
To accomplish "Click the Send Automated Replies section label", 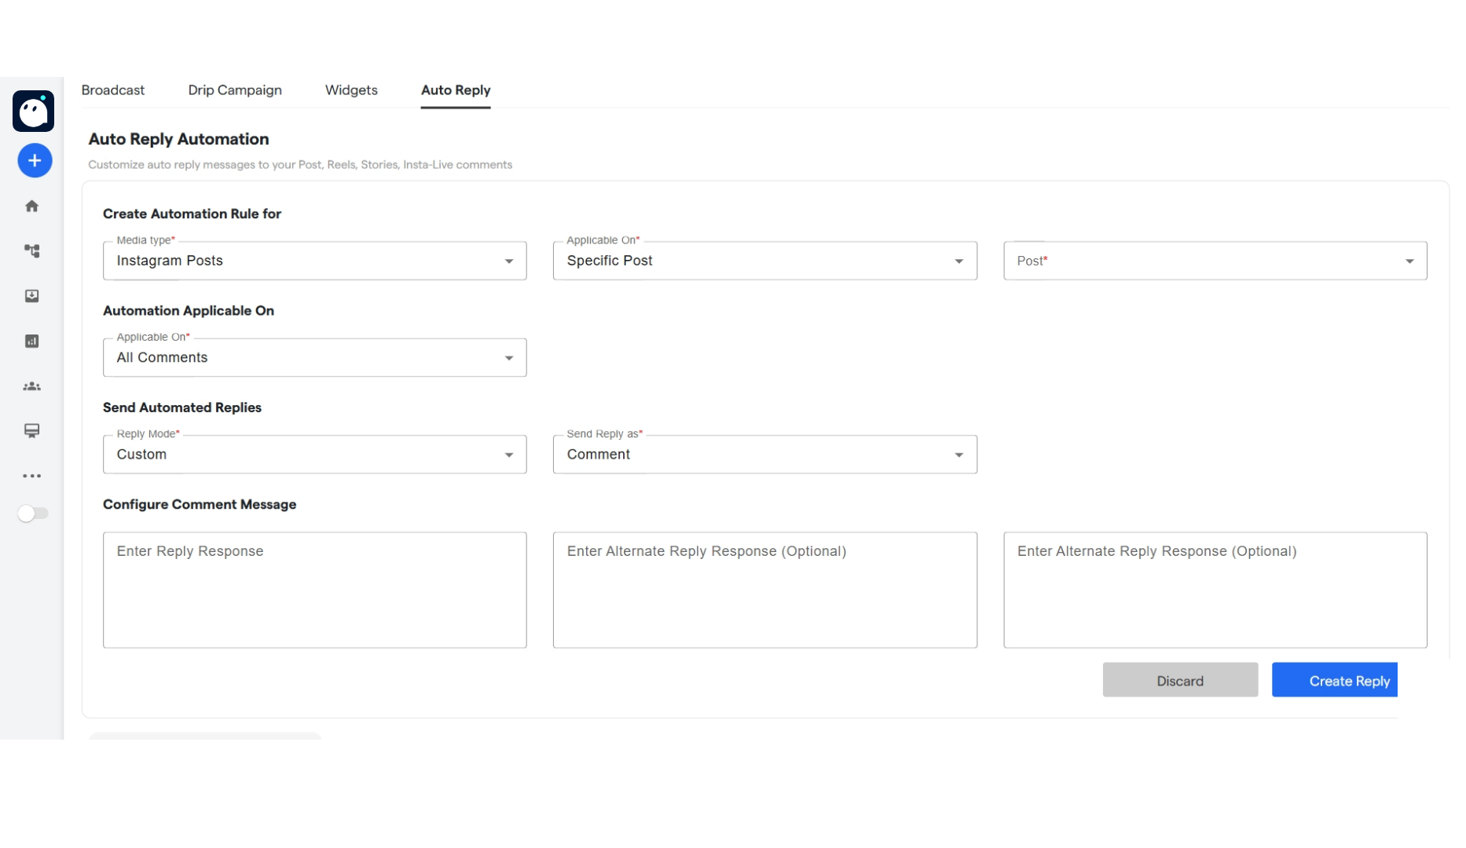I will point(182,408).
